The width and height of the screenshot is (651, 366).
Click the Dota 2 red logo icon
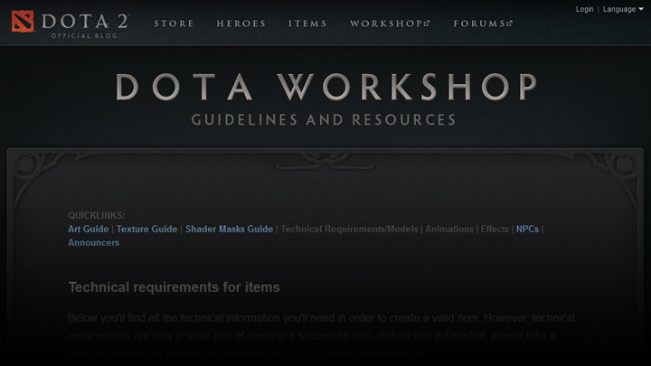23,21
